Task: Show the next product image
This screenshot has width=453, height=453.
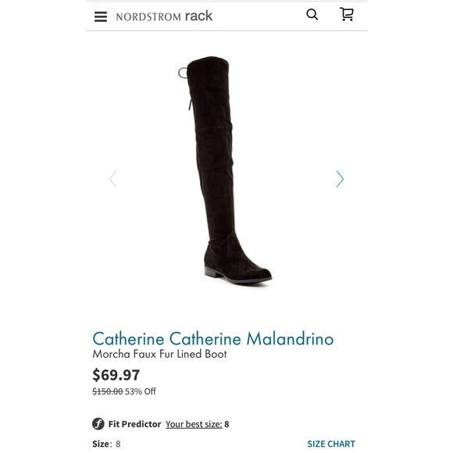Action: click(x=340, y=179)
